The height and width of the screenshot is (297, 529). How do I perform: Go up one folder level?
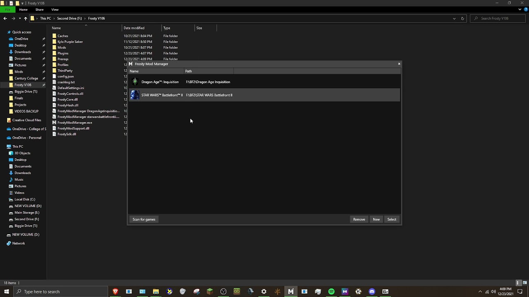coord(25,18)
